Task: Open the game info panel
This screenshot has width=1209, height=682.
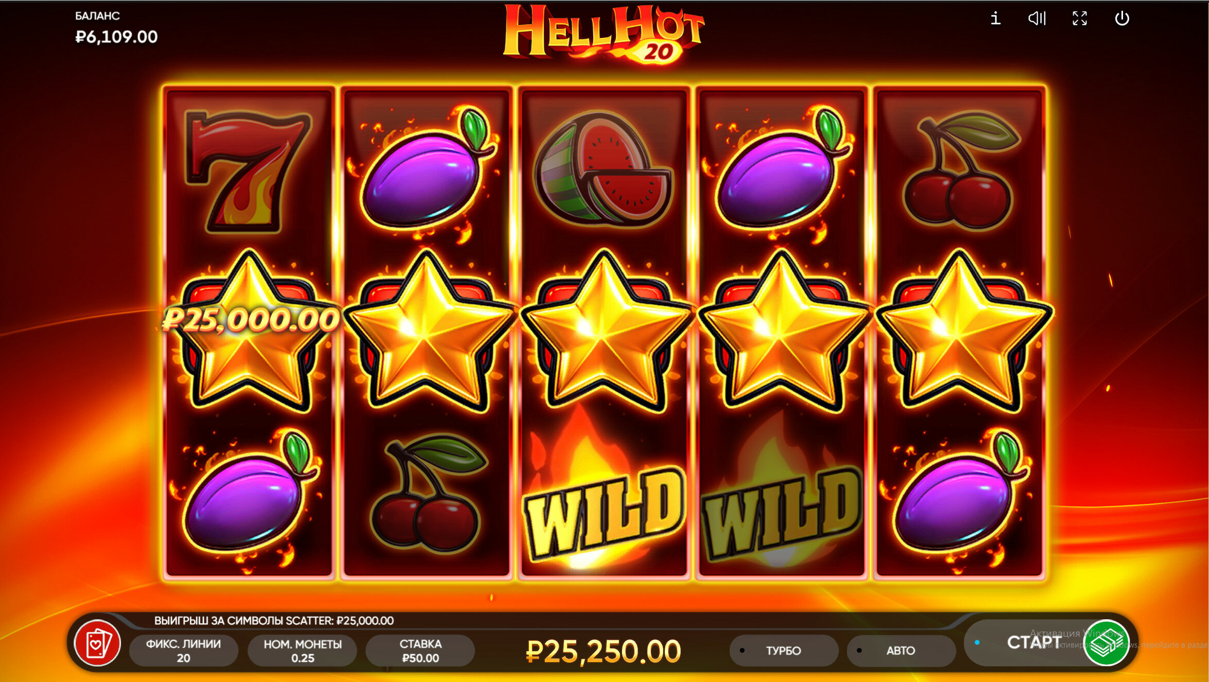Action: 995,19
